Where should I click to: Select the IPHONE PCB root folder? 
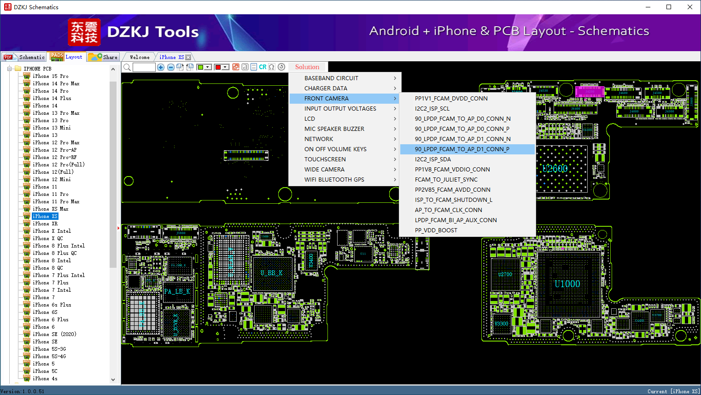point(37,69)
